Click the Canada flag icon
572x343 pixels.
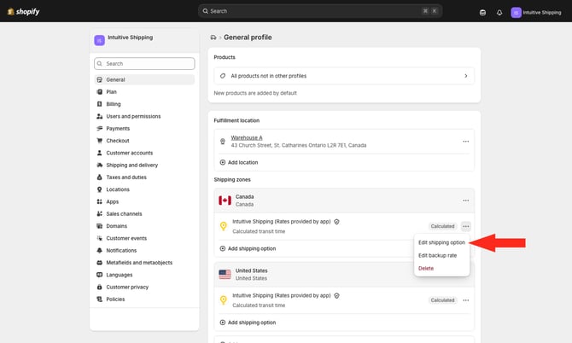(x=225, y=201)
